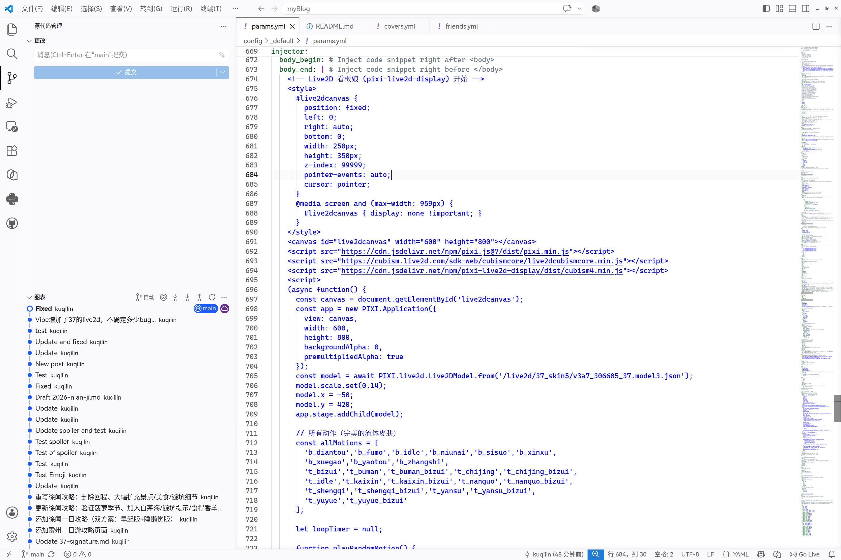Open the GitHub activity bar icon
The image size is (841, 560).
tap(12, 224)
